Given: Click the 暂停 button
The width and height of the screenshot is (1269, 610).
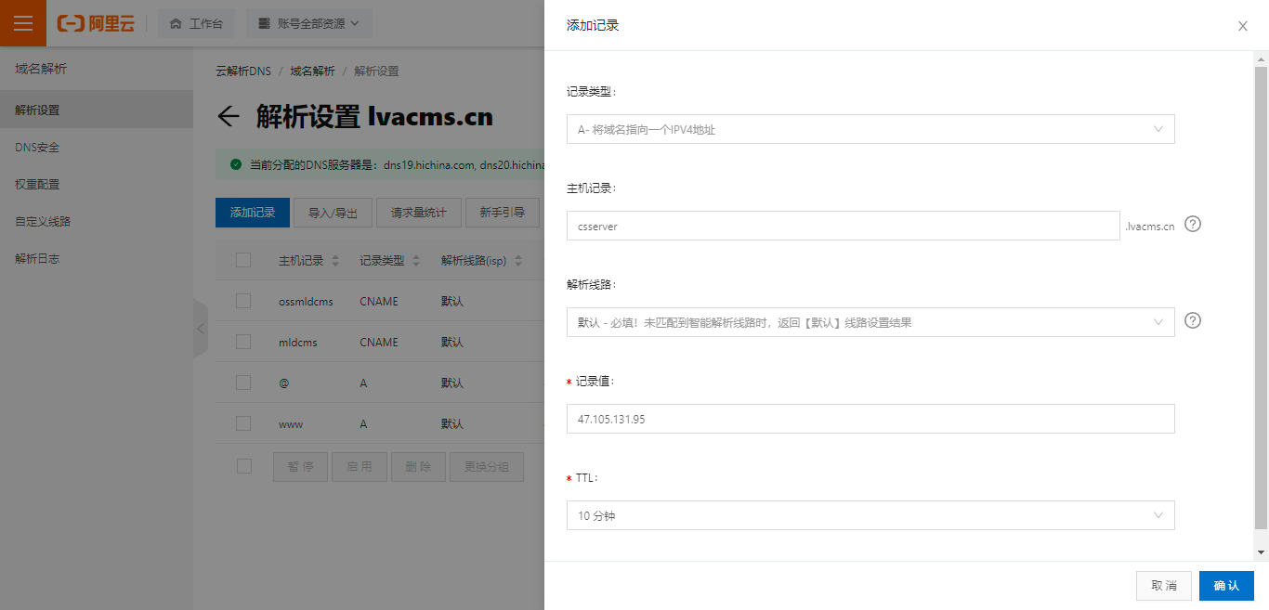Looking at the screenshot, I should click(x=300, y=466).
